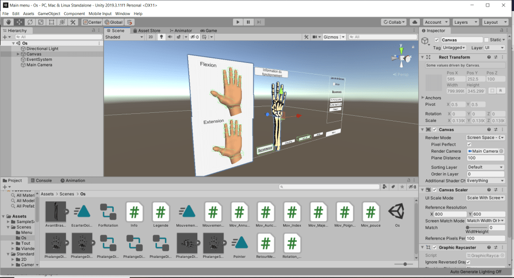Toggle scene lighting lightbulb icon
514x278 pixels.
pyautogui.click(x=161, y=37)
